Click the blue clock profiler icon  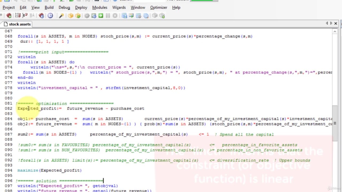click(50, 16)
